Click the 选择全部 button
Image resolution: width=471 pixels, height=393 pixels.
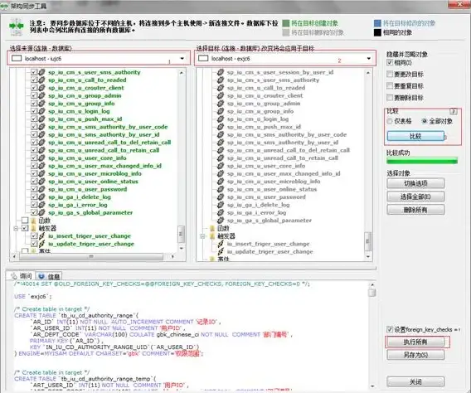click(x=415, y=196)
